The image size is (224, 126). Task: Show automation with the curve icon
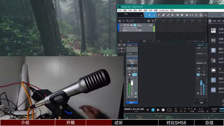(x=132, y=21)
